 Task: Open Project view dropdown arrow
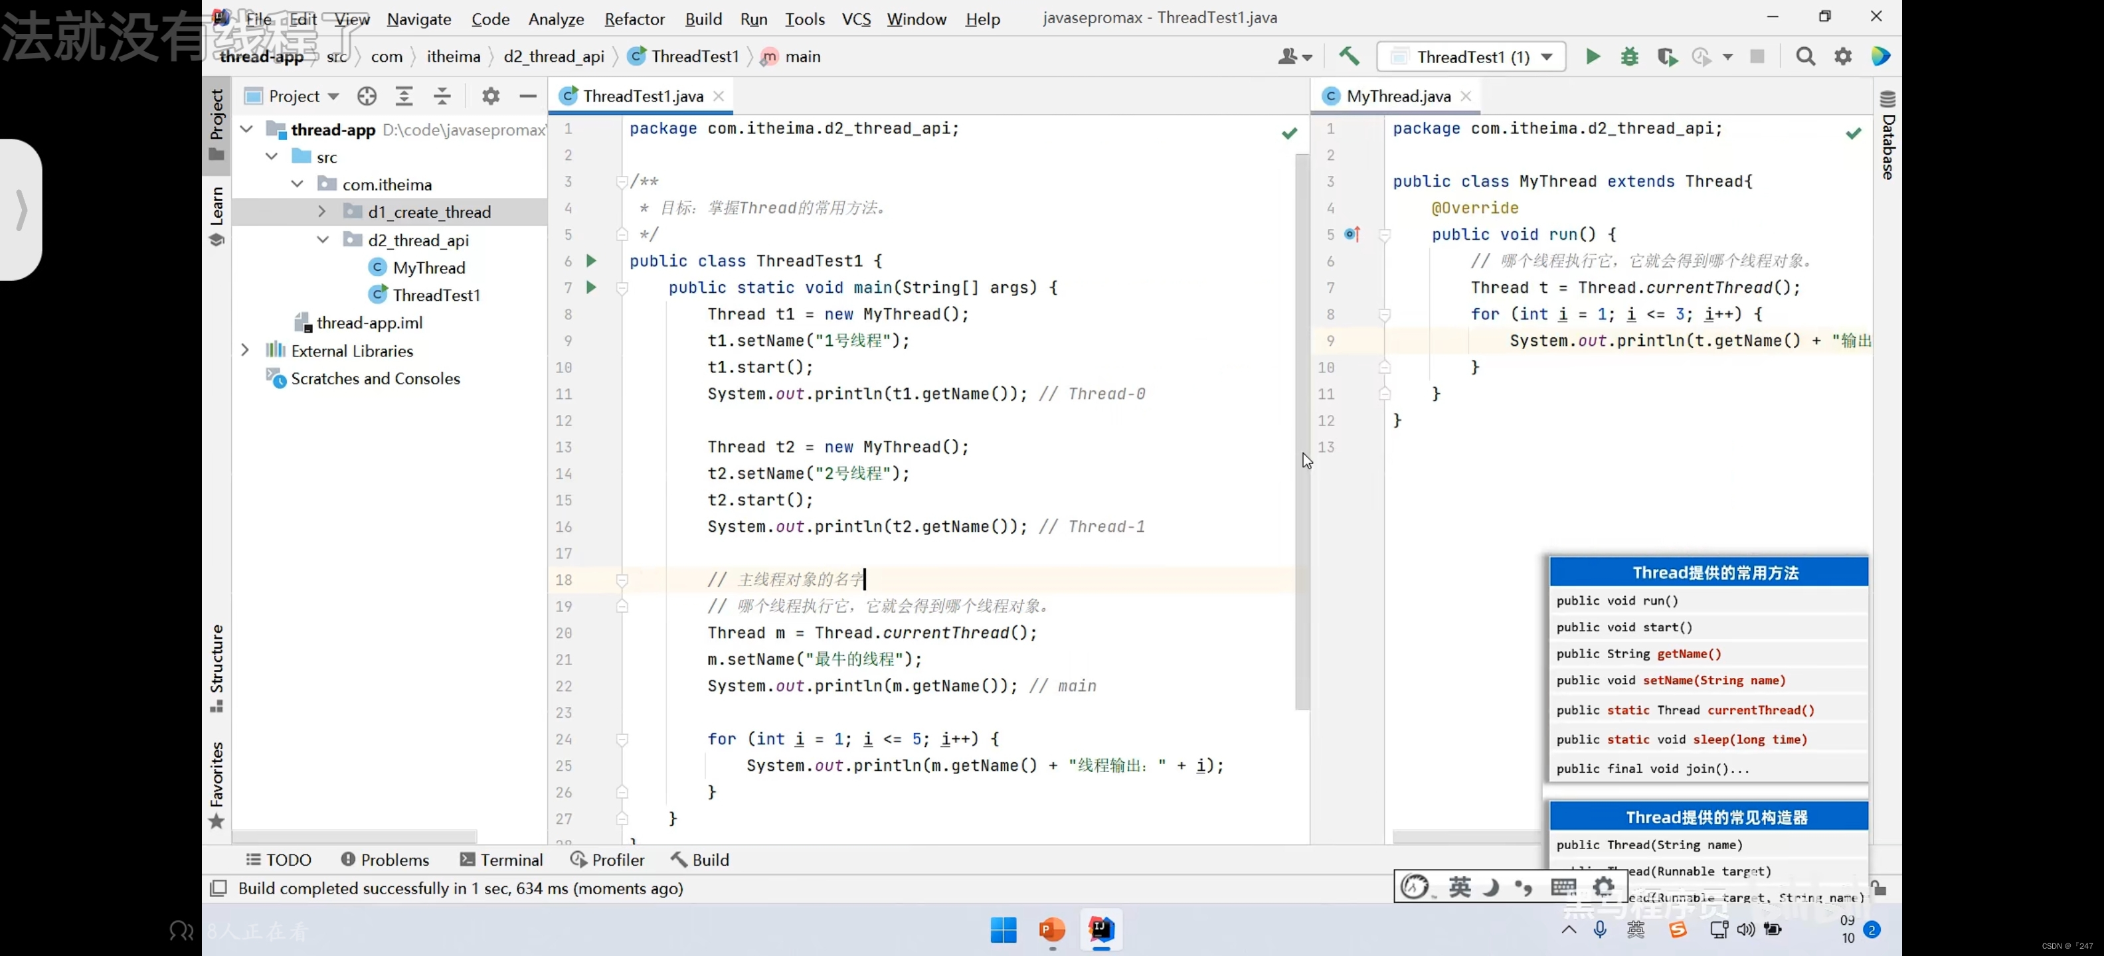click(x=333, y=96)
